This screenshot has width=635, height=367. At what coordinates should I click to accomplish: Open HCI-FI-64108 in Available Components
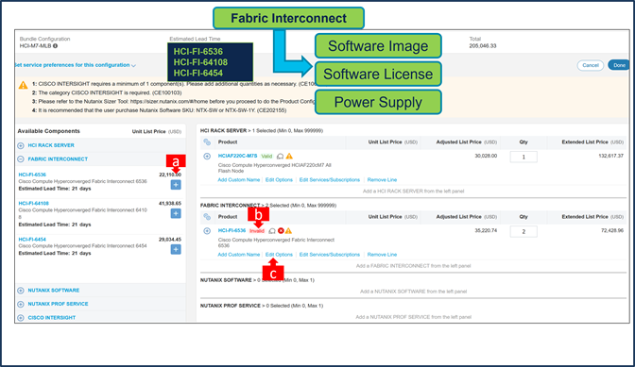coord(34,203)
